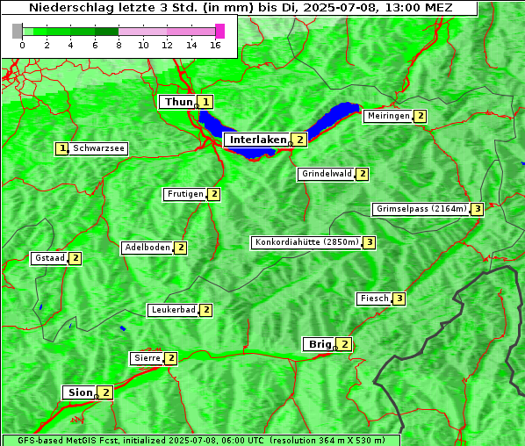Click the Meiringen station label
The width and height of the screenshot is (525, 446).
pyautogui.click(x=388, y=116)
